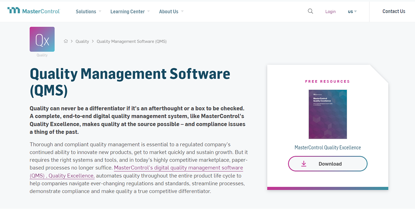Click the home breadcrumb icon
This screenshot has height=214, width=415.
click(x=66, y=41)
